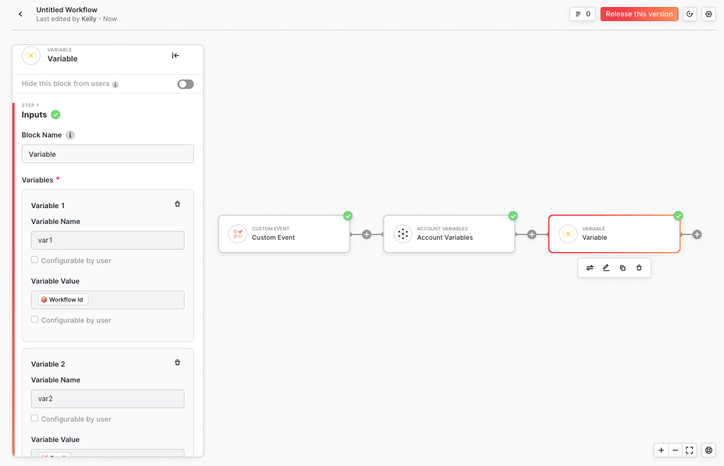Select the Account Variables block
Image resolution: width=724 pixels, height=466 pixels.
[449, 234]
